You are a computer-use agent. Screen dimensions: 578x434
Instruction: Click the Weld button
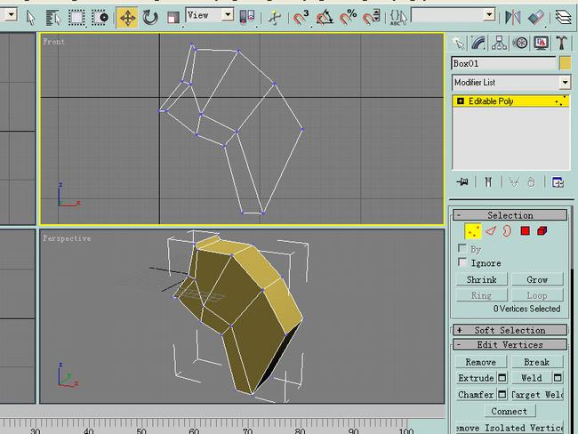[x=532, y=378]
